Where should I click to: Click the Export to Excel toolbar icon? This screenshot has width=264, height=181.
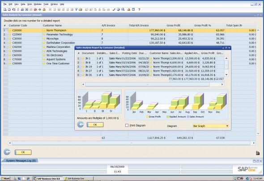(26, 9)
